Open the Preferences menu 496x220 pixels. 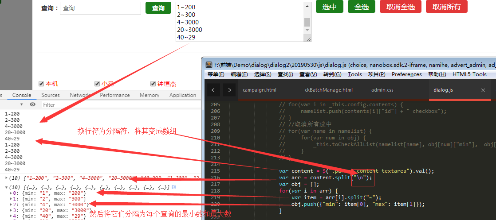406,74
